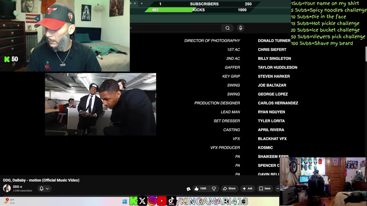This screenshot has height=206, width=367.
Task: Click the 'DIRECTOR OF PHOTOGRAPHY' credit label
Action: click(212, 41)
